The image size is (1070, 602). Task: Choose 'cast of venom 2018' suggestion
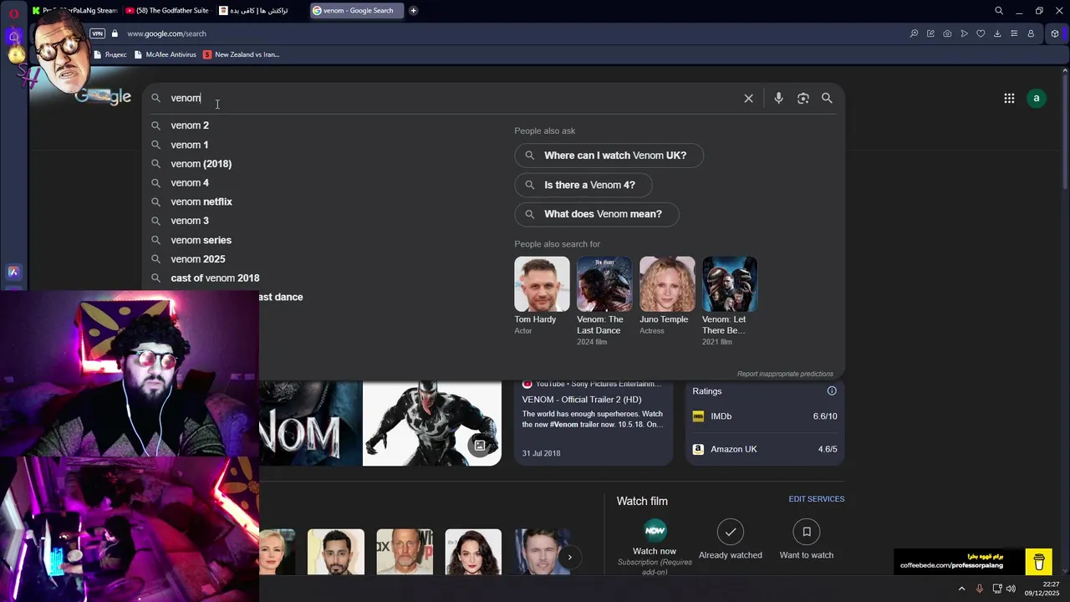215,278
